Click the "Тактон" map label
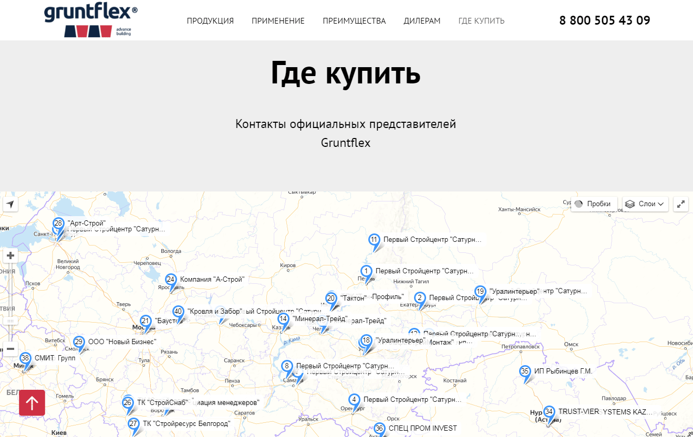Viewport: 693px width, 437px height. 354,298
